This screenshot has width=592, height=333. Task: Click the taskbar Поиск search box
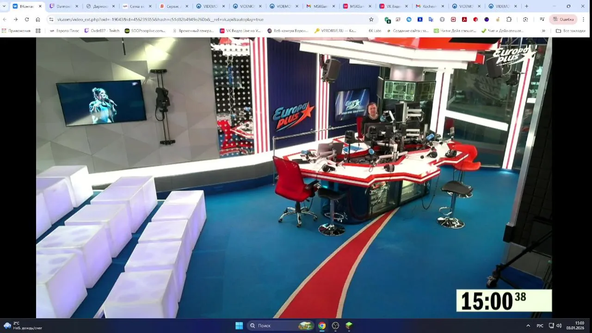[281, 326]
